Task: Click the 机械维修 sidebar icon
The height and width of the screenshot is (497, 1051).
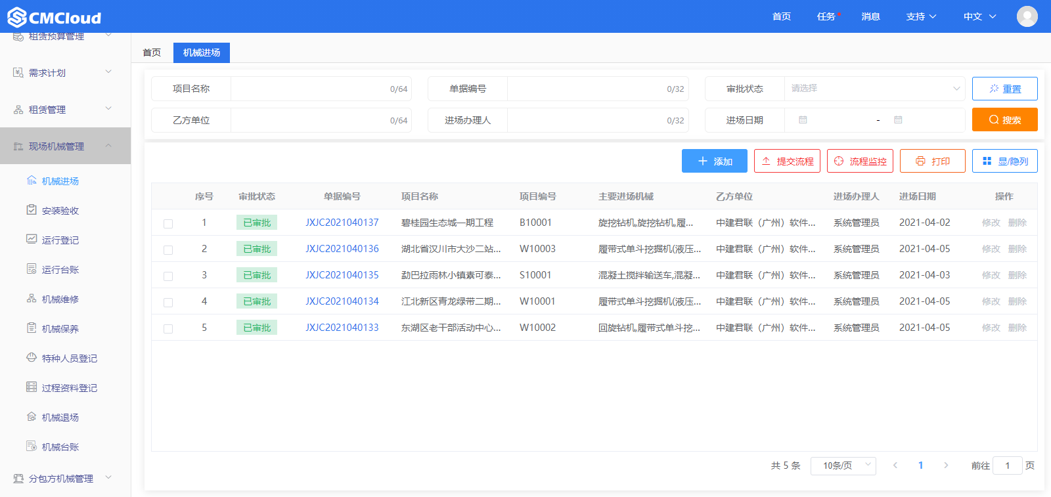Action: [x=32, y=298]
